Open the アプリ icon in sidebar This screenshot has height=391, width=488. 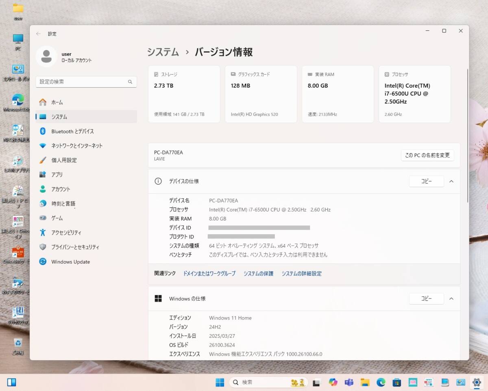tap(43, 175)
